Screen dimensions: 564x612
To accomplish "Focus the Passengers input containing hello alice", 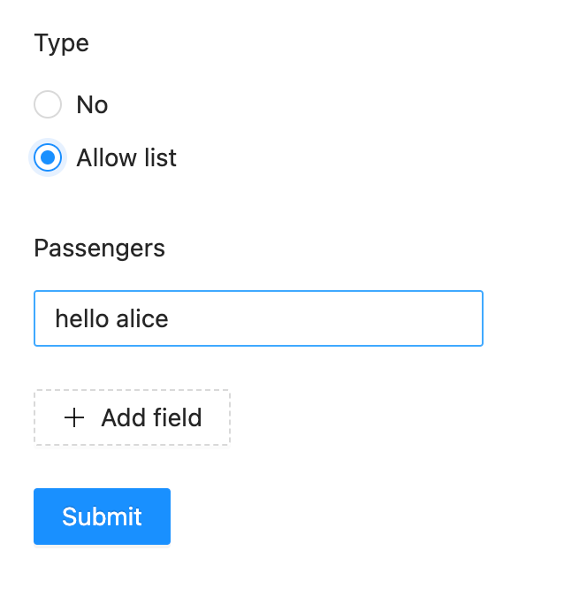I will pos(259,318).
